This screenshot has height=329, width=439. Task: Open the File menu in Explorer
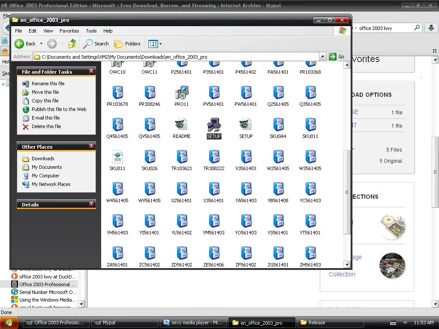point(18,31)
